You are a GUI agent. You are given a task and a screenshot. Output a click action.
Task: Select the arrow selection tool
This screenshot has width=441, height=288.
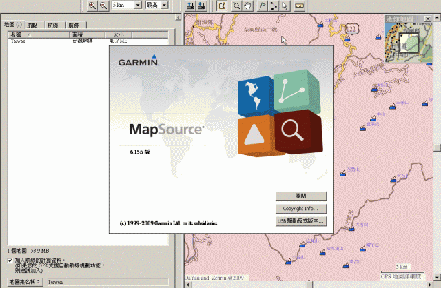click(x=285, y=6)
